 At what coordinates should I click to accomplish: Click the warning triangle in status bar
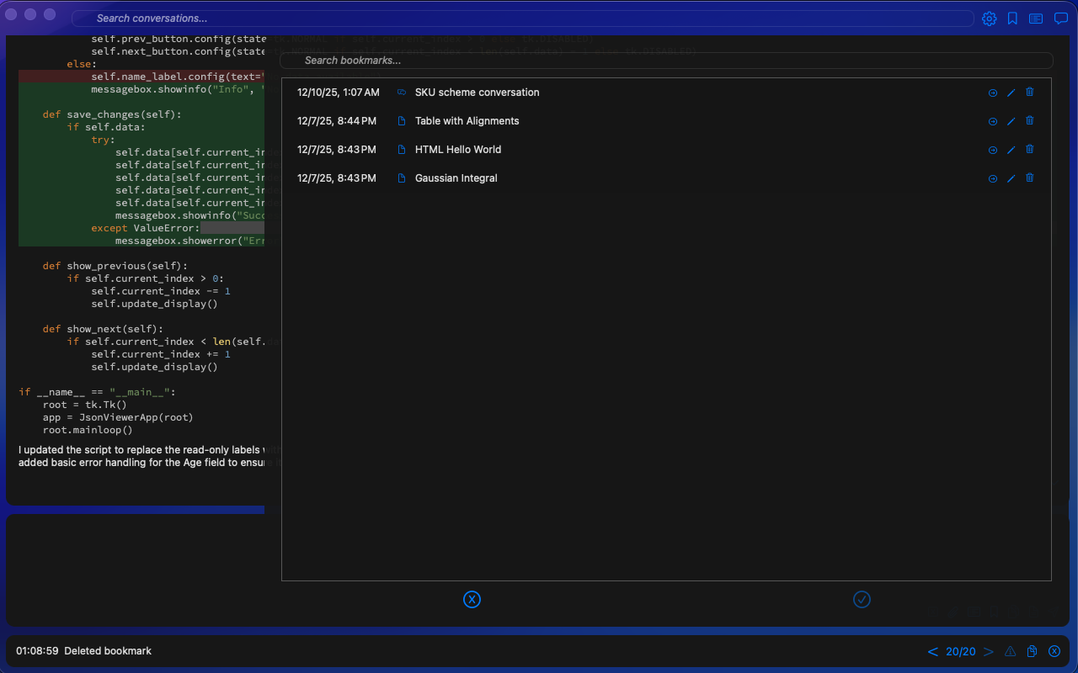click(1010, 651)
